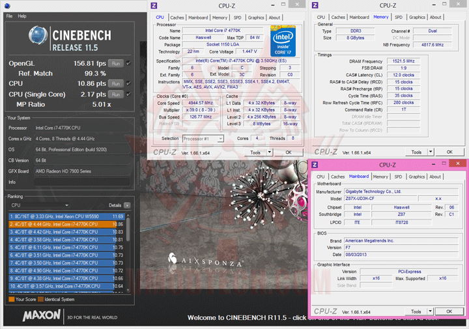Select ranking row 1 Xeon W5590

[66, 216]
